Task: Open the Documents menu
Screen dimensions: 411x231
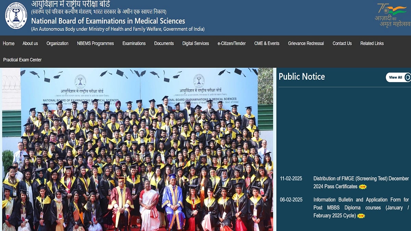Action: 164,43
